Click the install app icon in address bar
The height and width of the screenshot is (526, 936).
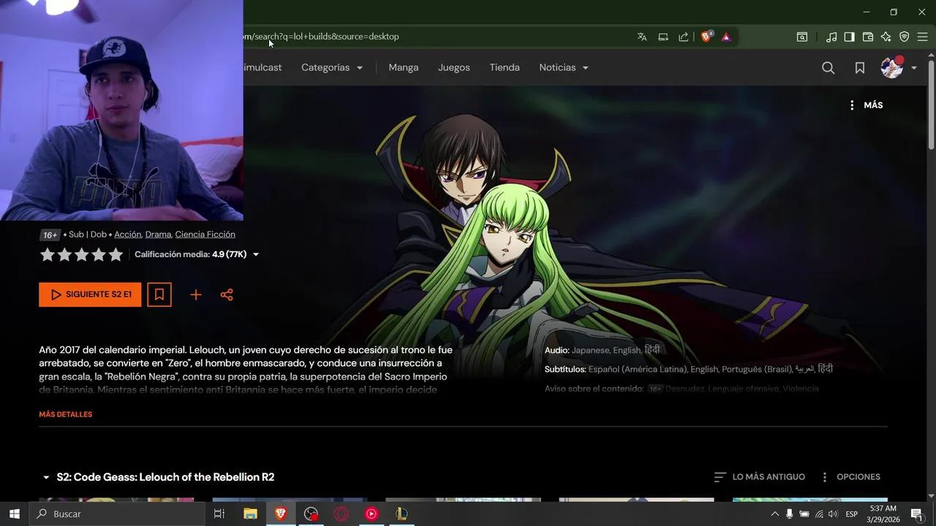pos(663,37)
